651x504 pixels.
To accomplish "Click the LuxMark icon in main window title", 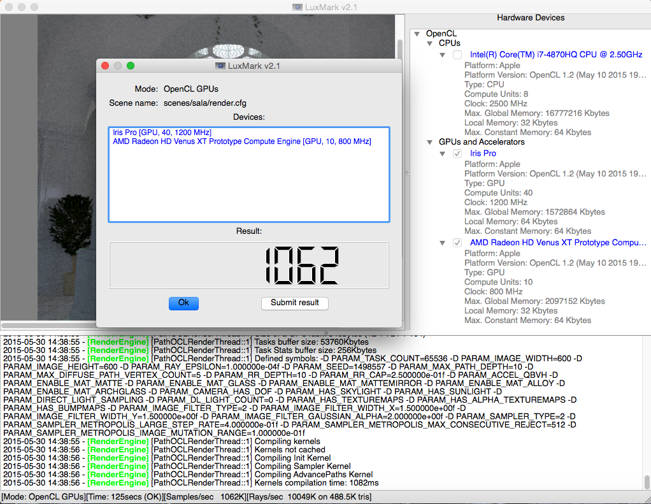I will (x=297, y=7).
